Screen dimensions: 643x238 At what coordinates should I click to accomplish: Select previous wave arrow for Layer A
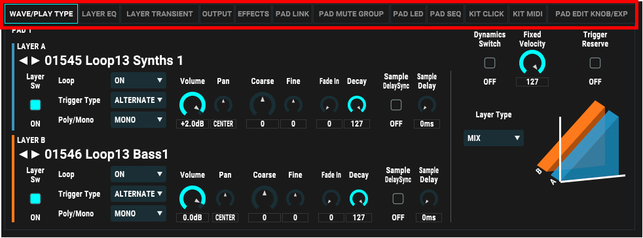point(24,61)
